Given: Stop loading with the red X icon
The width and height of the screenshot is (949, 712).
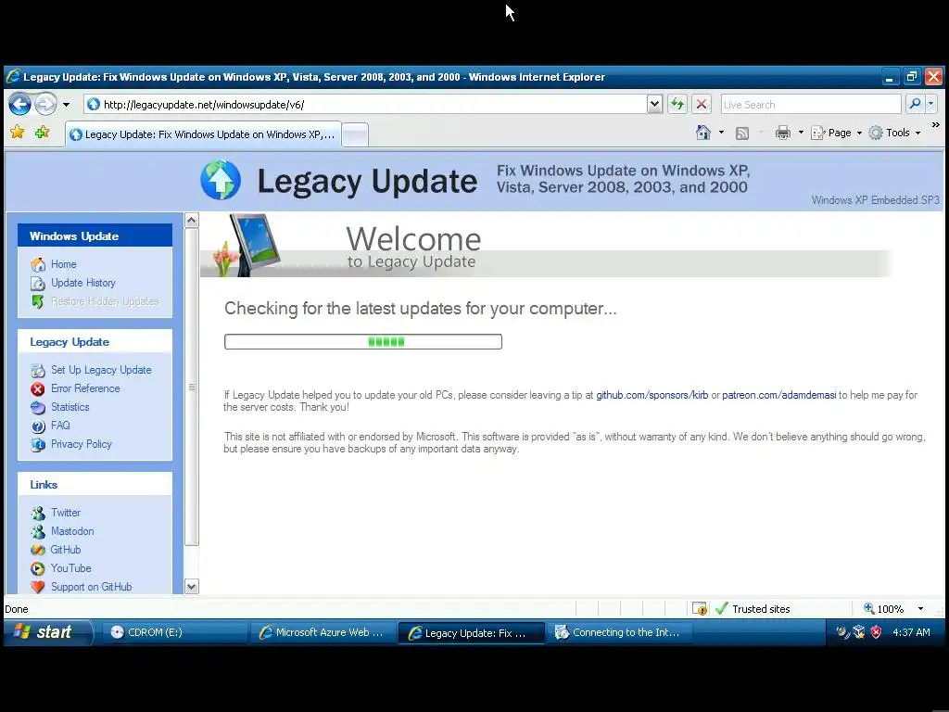Looking at the screenshot, I should [x=702, y=104].
